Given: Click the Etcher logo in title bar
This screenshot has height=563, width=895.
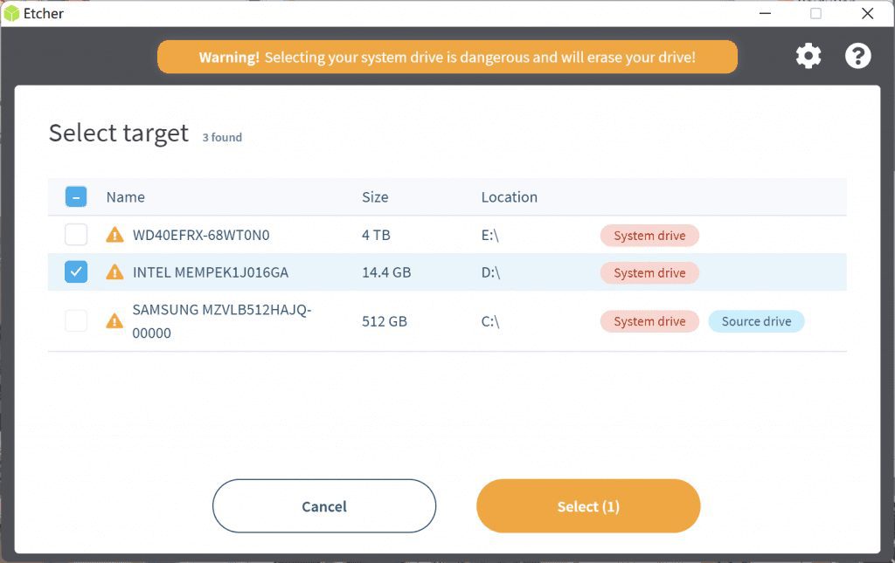Looking at the screenshot, I should tap(12, 14).
